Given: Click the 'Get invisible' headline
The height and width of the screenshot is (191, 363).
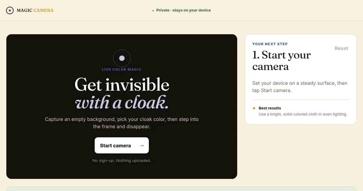Looking at the screenshot, I should coord(122,85).
